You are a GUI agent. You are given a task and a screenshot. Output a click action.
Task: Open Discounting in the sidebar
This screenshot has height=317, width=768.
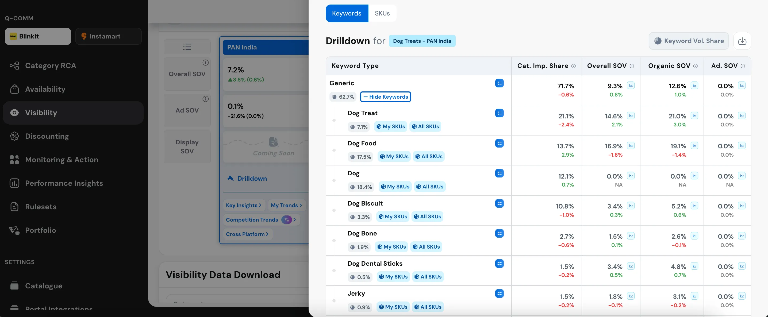pyautogui.click(x=47, y=136)
